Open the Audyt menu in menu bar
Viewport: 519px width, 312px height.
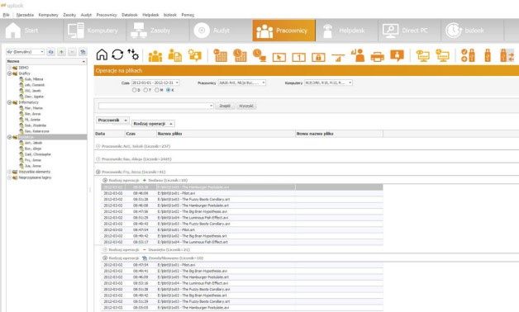(86, 15)
